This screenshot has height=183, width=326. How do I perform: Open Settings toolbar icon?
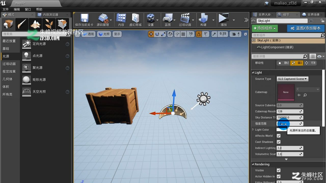[x=151, y=20]
